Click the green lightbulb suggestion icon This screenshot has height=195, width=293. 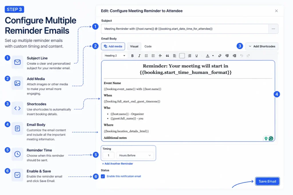(266, 138)
